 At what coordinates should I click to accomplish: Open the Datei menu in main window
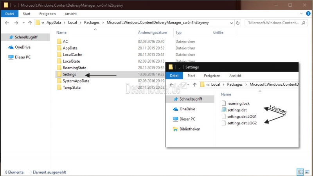pyautogui.click(x=8, y=13)
